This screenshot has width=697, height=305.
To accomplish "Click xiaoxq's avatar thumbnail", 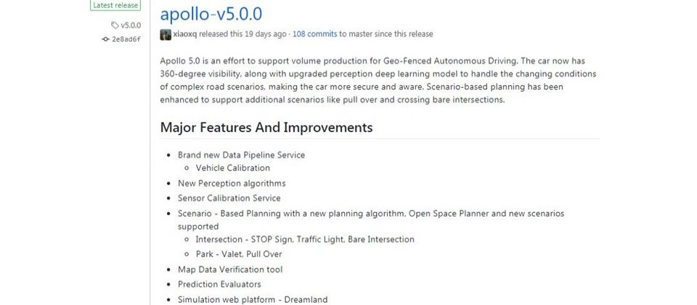I will [166, 34].
